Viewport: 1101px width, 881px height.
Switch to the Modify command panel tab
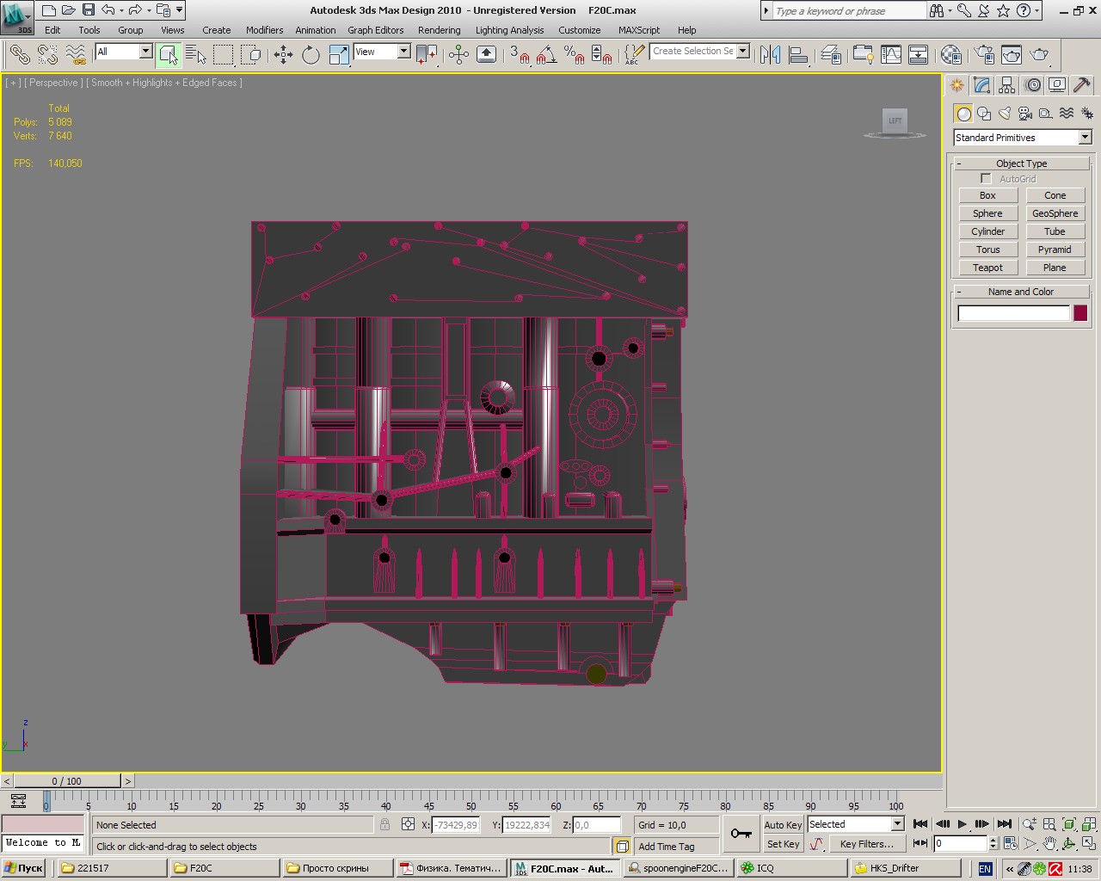(x=982, y=85)
